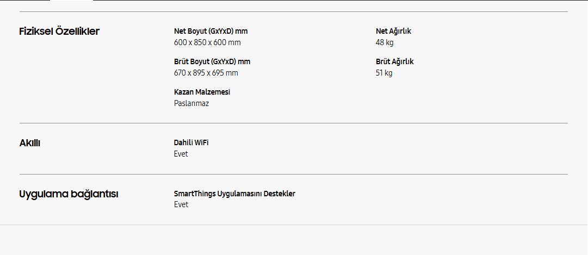The image size is (588, 255).
Task: Select the 51 kg weight value
Action: pyautogui.click(x=384, y=73)
